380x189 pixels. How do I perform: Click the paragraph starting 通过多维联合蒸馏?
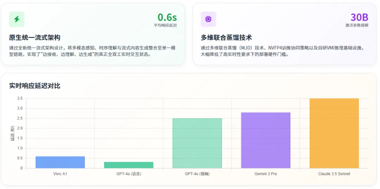[x=282, y=51]
